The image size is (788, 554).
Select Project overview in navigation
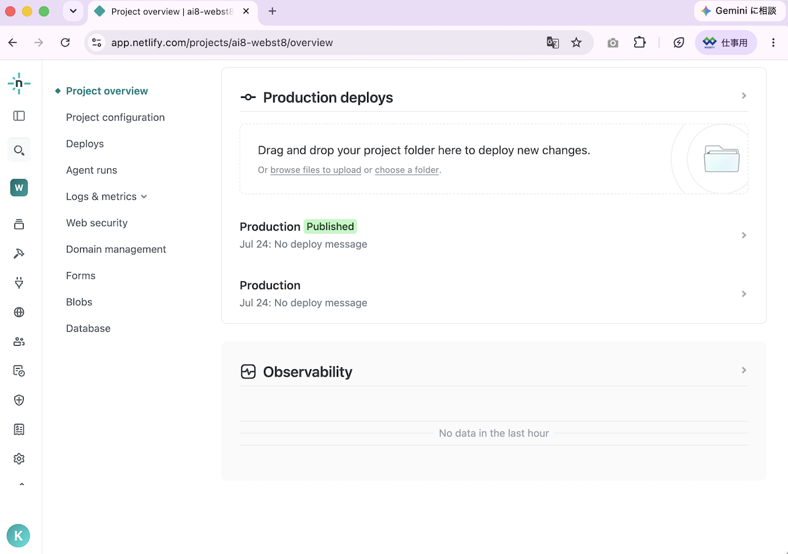point(107,91)
